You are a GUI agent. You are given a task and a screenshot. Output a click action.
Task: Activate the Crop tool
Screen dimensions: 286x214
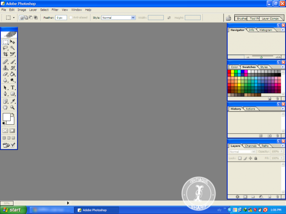point(5,54)
